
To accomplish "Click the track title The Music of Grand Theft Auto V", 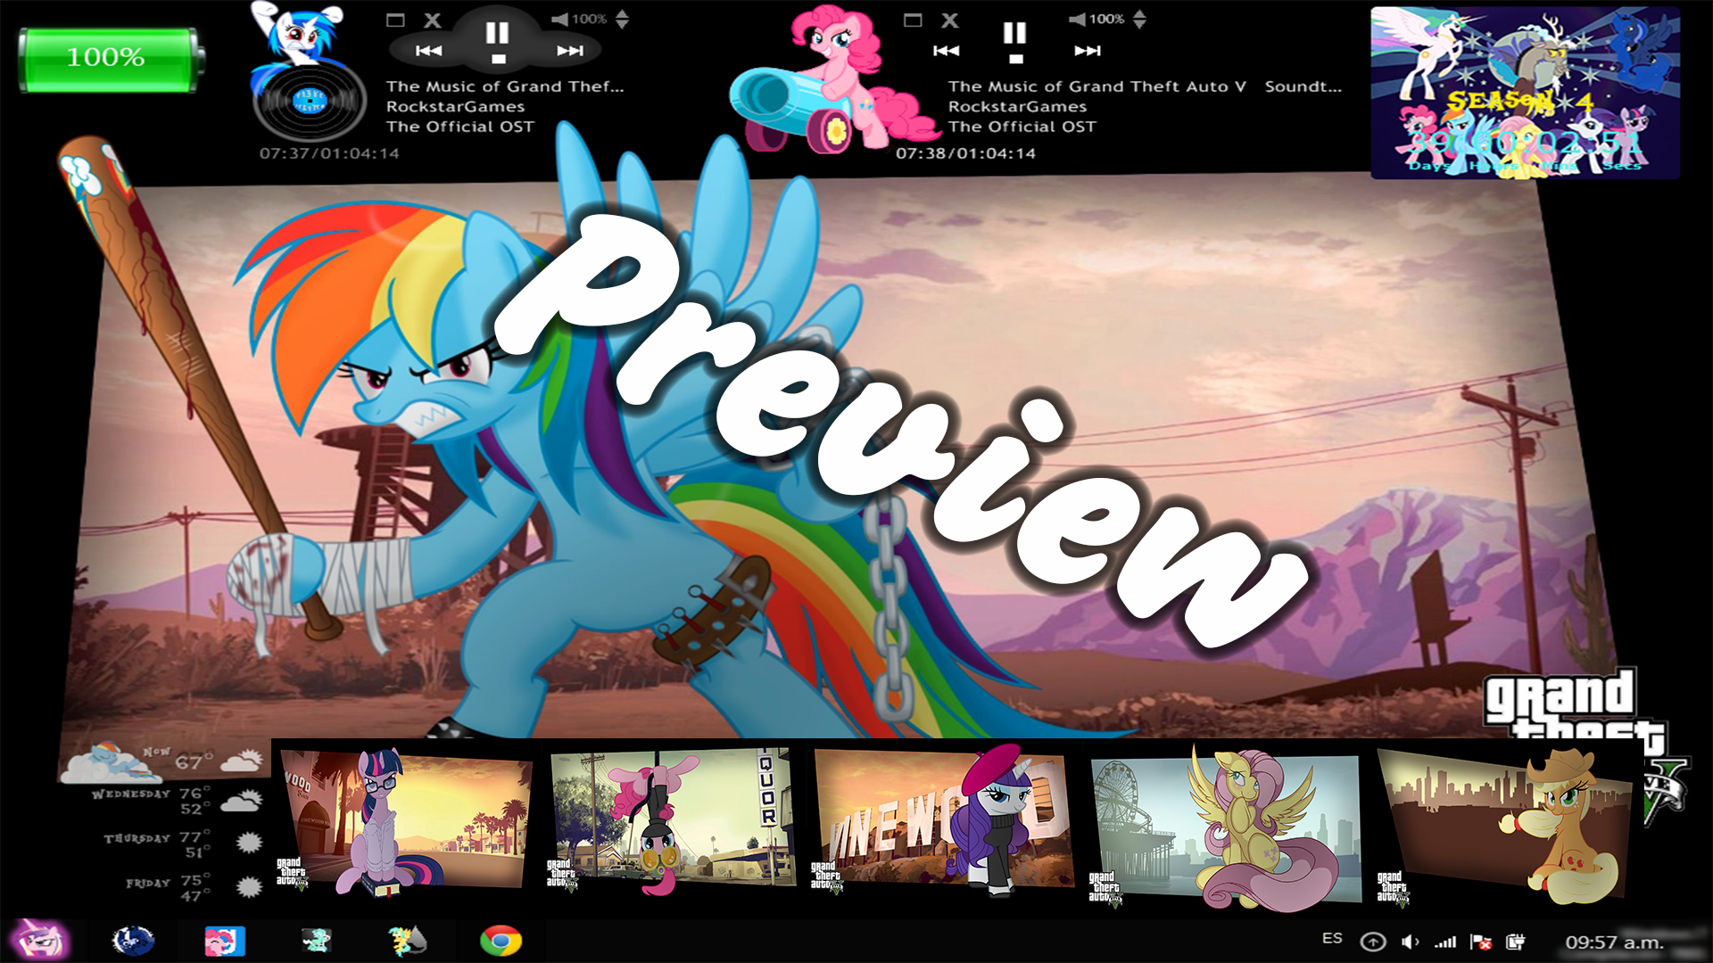I will pyautogui.click(x=1097, y=86).
